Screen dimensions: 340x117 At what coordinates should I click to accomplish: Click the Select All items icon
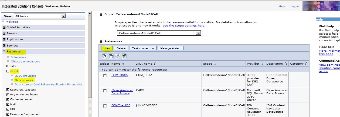(104, 56)
